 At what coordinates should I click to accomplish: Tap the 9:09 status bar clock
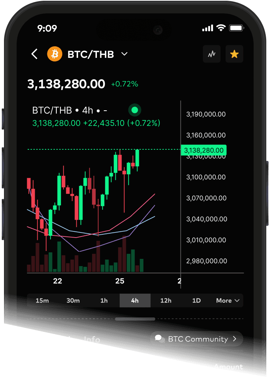point(47,28)
